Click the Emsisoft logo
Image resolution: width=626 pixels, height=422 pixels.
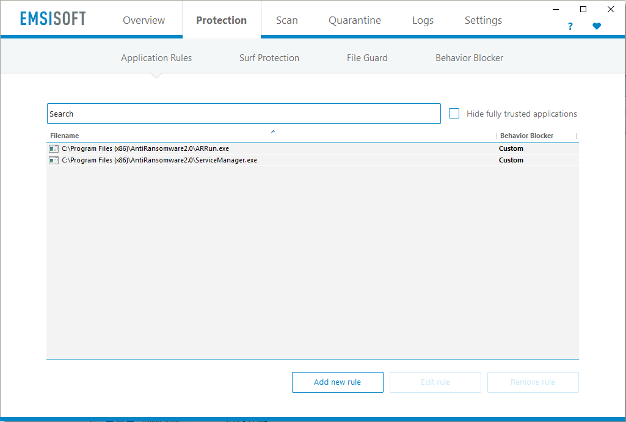click(53, 18)
